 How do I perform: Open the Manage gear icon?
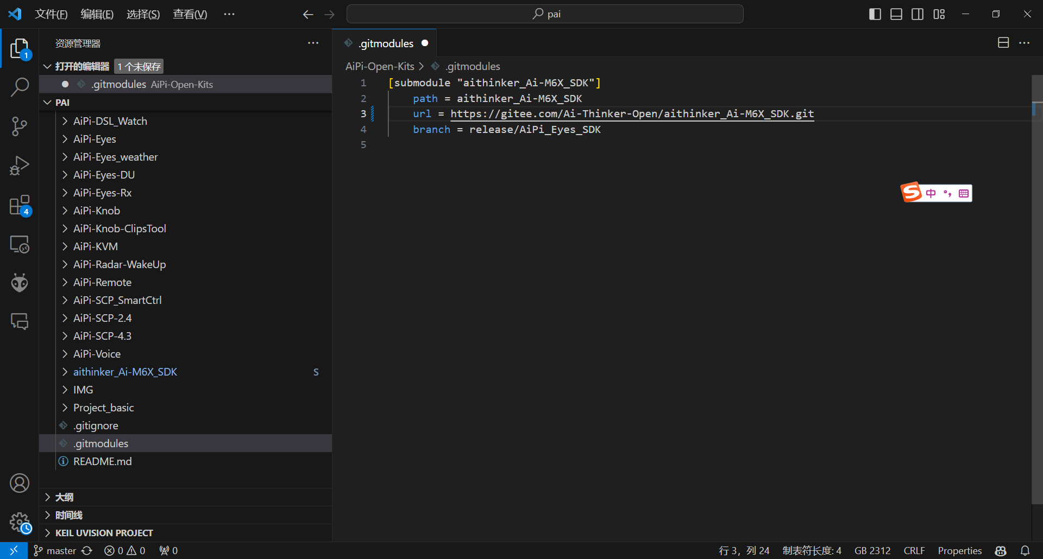(20, 523)
